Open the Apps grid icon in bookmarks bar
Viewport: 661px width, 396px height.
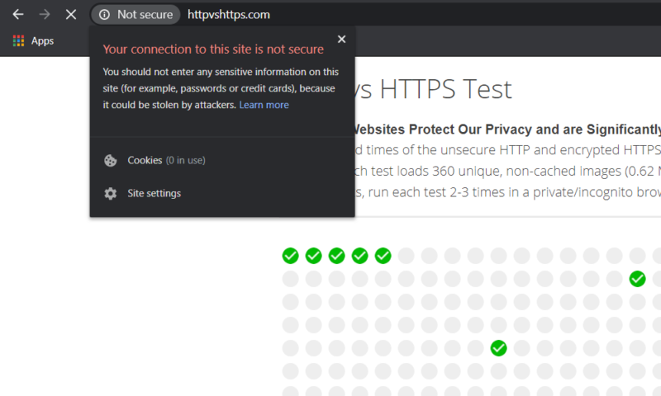tap(18, 40)
